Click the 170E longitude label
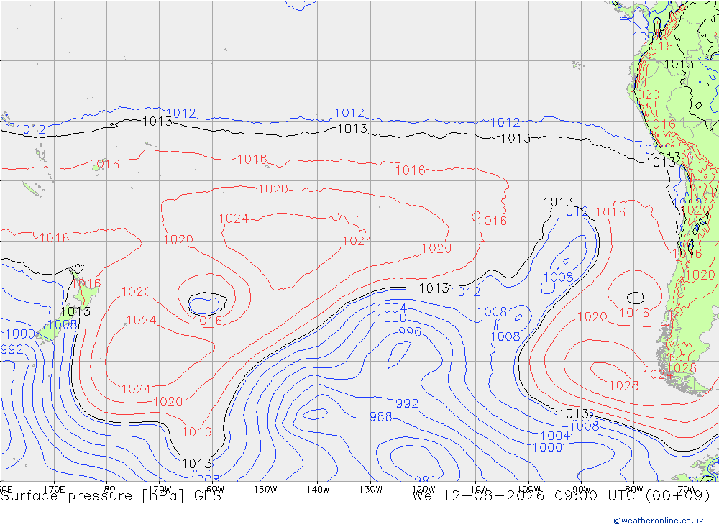Viewport: 719px width, 527px height. coord(54,490)
